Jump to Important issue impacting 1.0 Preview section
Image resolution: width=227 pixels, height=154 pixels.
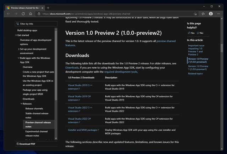point(196,50)
